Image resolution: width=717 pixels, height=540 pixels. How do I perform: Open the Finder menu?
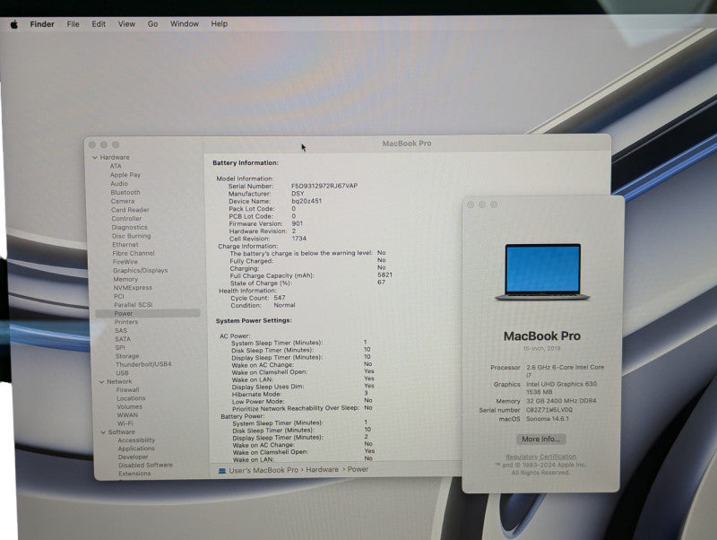point(42,24)
